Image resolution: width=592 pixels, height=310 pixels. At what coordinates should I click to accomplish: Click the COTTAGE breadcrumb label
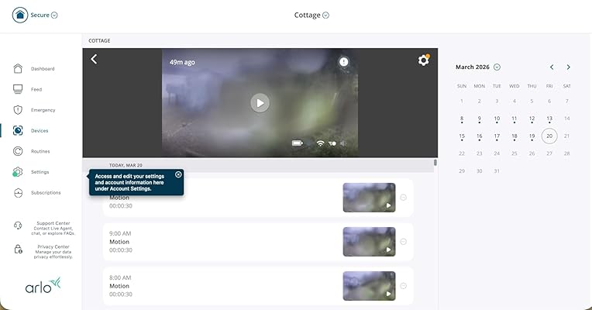pyautogui.click(x=99, y=41)
